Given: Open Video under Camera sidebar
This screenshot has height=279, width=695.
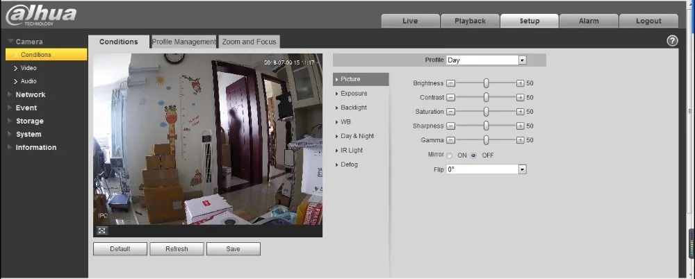Looking at the screenshot, I should [x=28, y=68].
